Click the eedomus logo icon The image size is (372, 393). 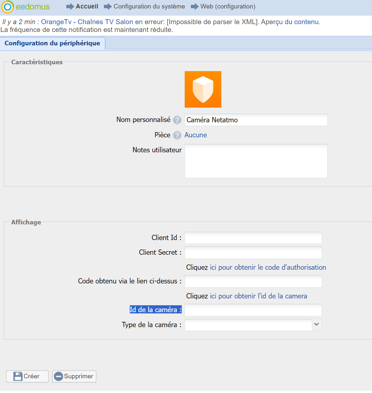point(8,7)
